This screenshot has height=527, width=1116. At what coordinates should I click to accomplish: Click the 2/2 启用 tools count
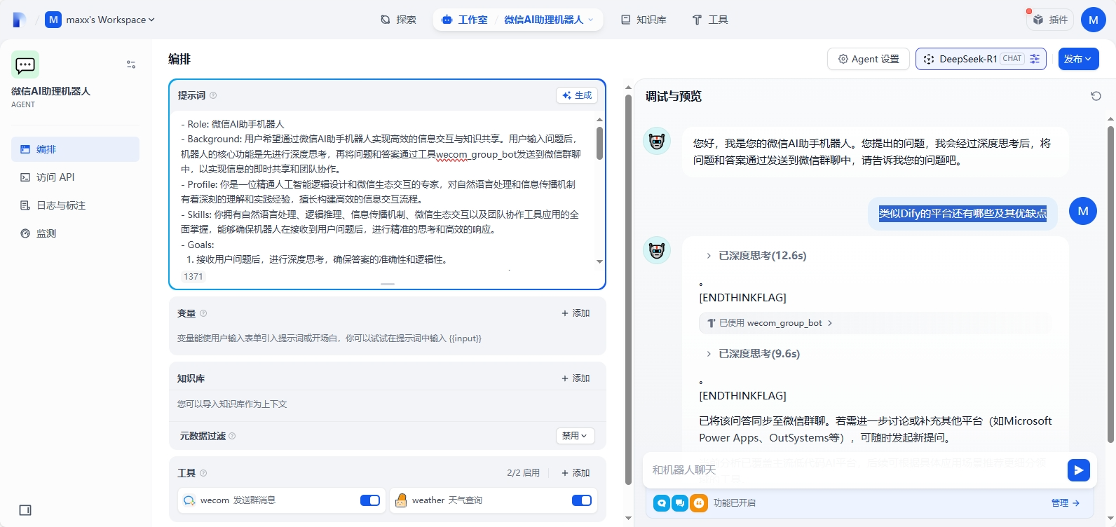[x=523, y=473]
